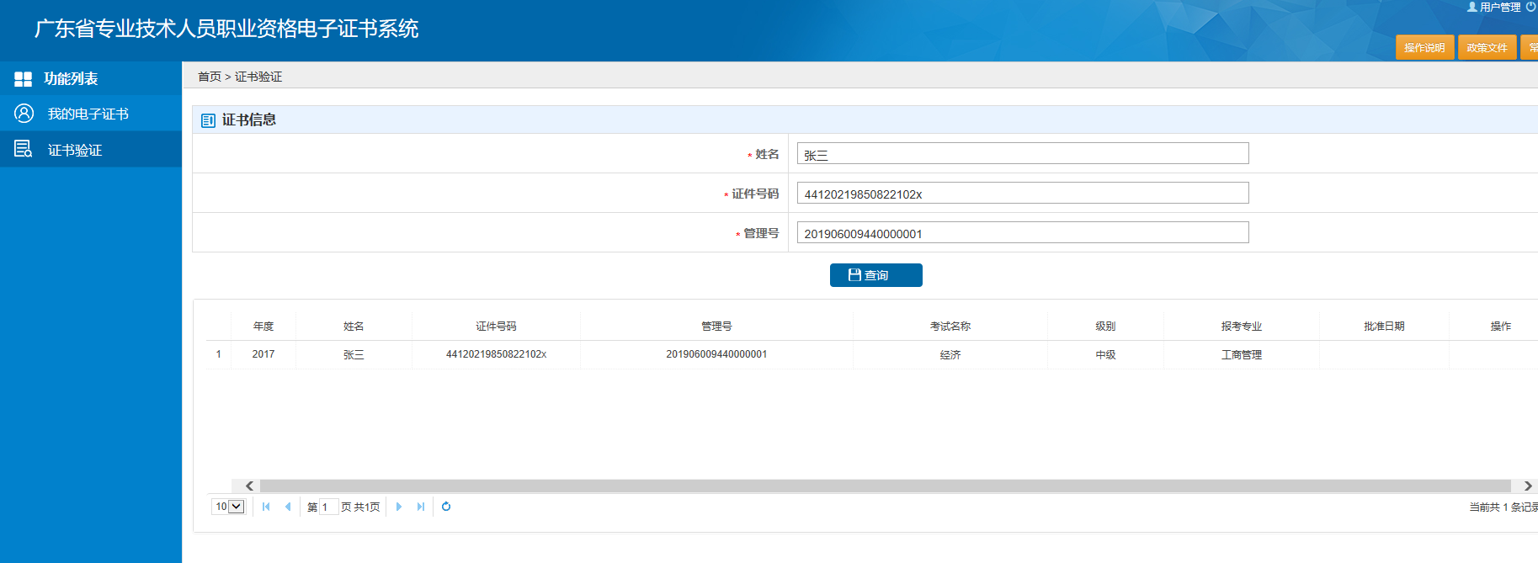1538x563 pixels.
Task: Click into the 姓名 input field
Action: (x=1022, y=154)
